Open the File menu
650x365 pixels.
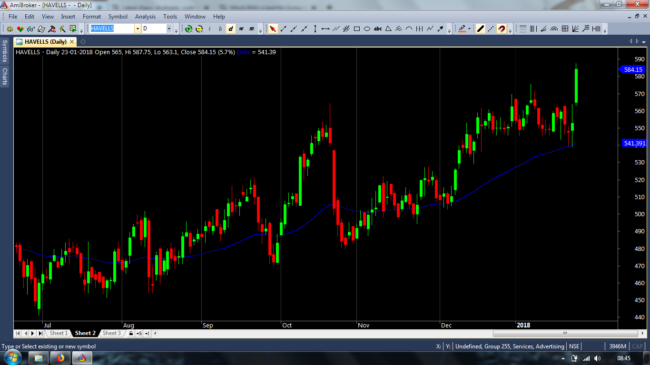(x=13, y=16)
